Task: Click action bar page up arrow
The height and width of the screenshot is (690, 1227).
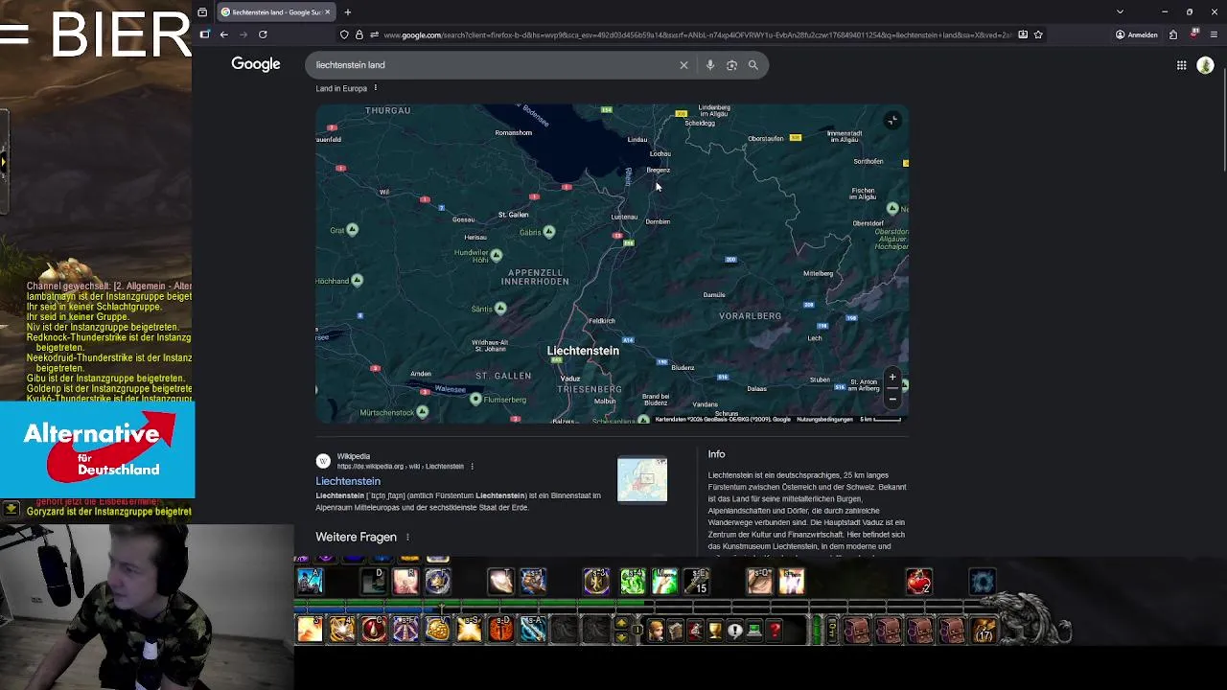Action: point(621,623)
